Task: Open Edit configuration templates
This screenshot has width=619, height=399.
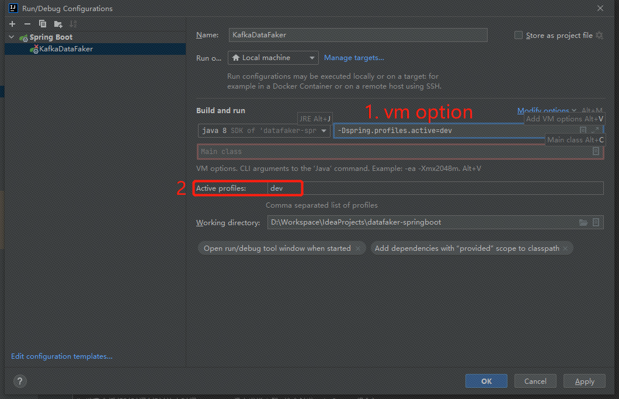Action: (x=61, y=356)
